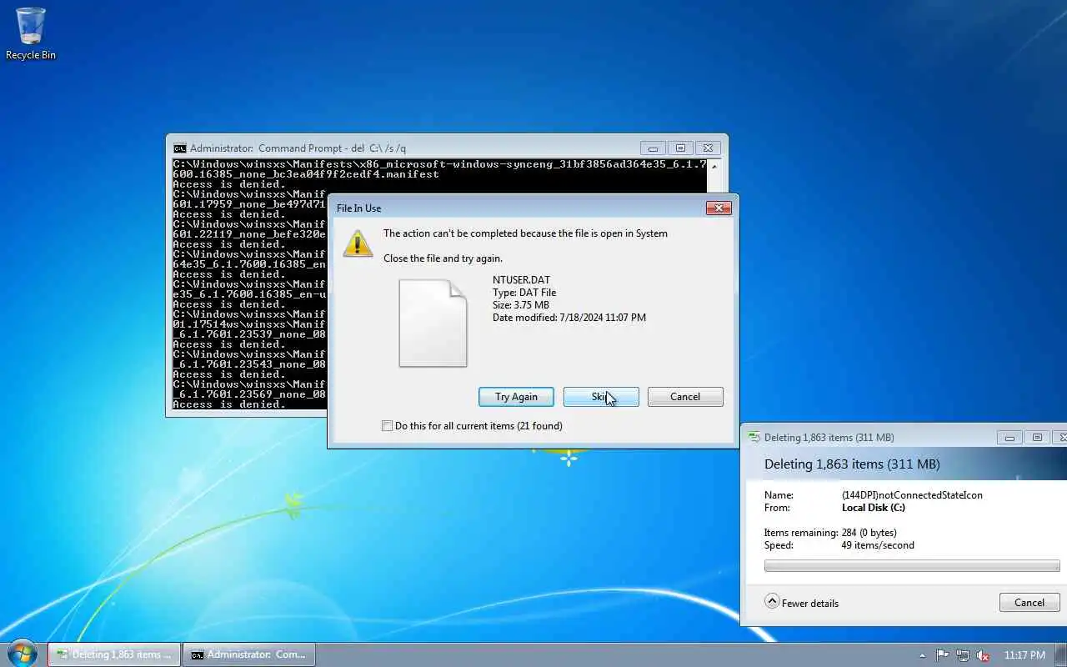1067x667 pixels.
Task: Click the 'Deleting 1,863 items (311 MB)' heading
Action: [852, 464]
